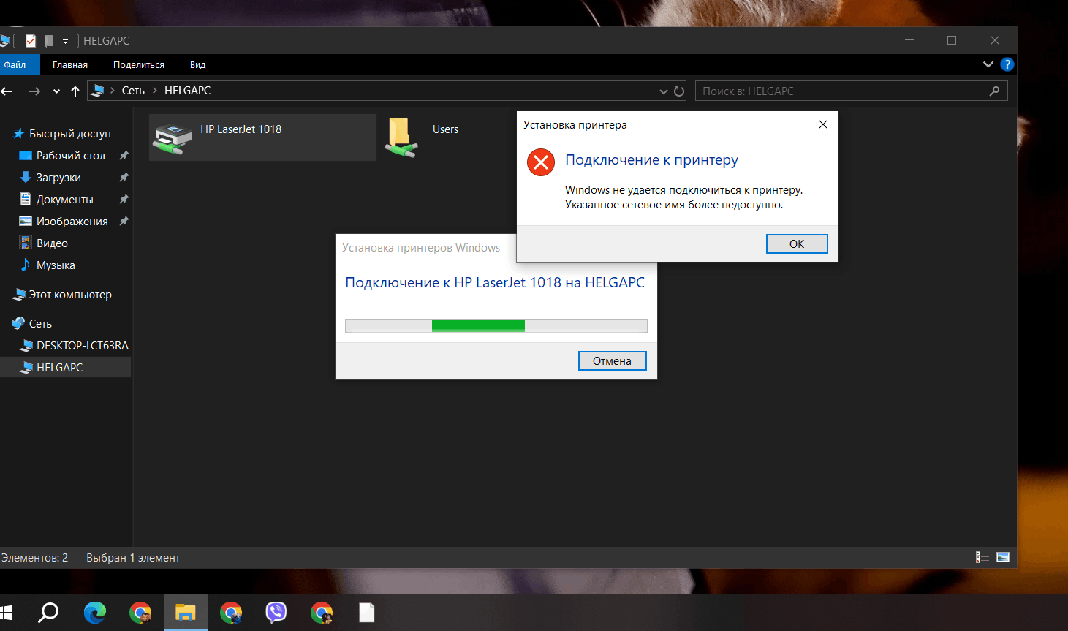
Task: Click the New folder quick access icon
Action: [x=49, y=41]
